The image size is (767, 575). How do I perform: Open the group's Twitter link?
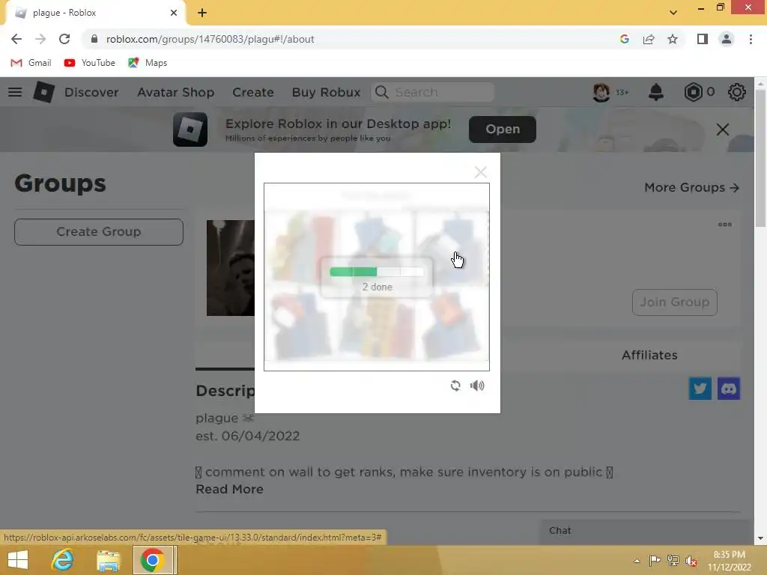700,389
